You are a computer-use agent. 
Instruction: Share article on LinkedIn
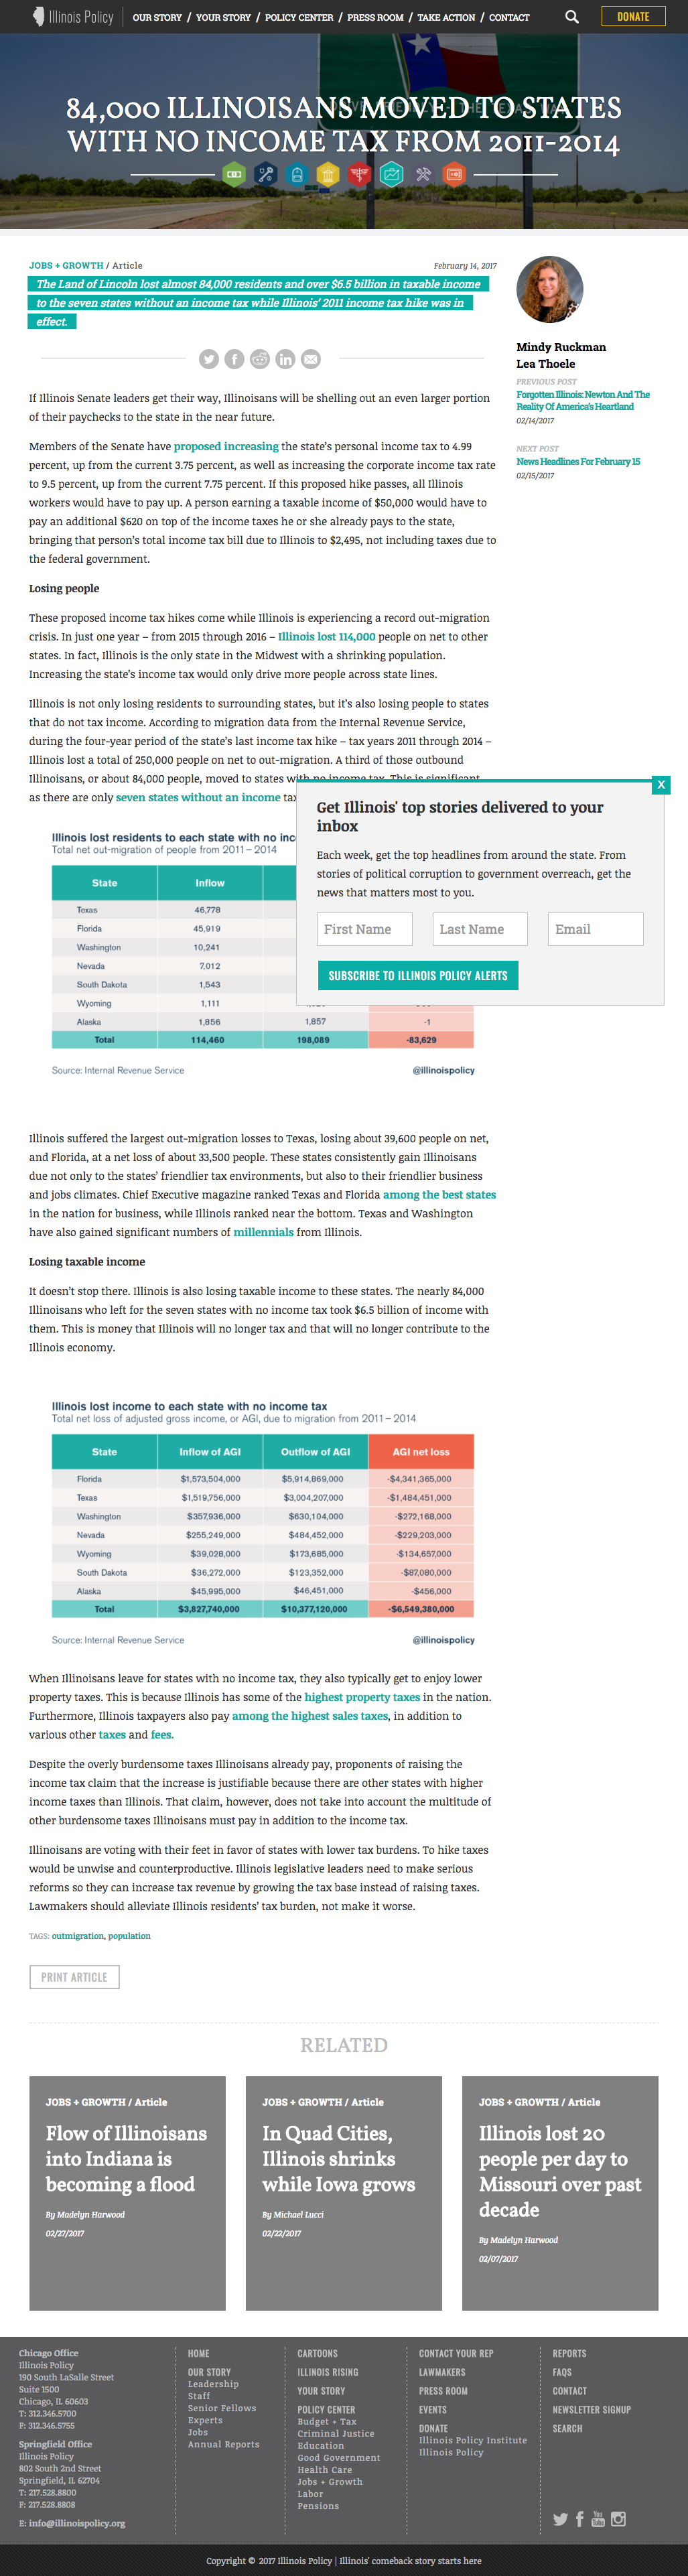(286, 359)
